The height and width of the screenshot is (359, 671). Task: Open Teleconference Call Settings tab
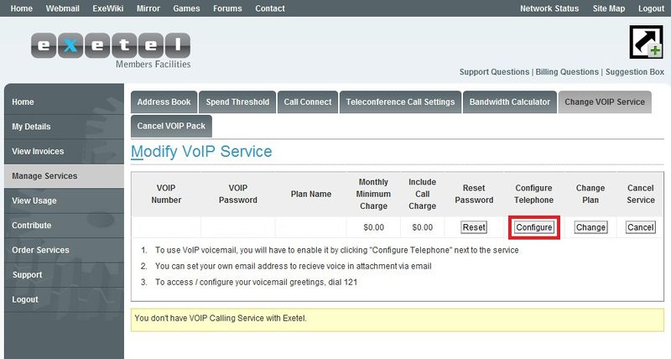(x=401, y=102)
